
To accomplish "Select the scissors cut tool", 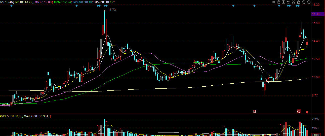I will [x=293, y=2].
